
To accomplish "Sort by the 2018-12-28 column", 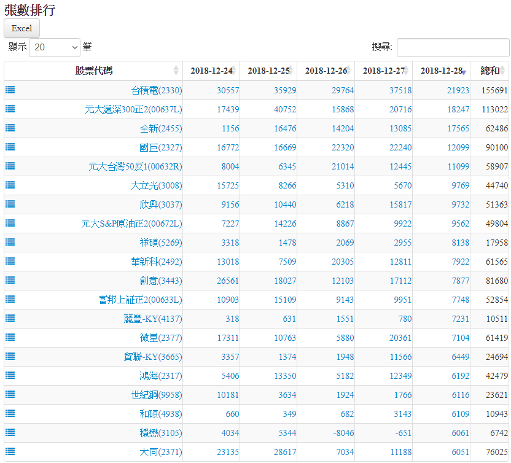I will (x=441, y=71).
